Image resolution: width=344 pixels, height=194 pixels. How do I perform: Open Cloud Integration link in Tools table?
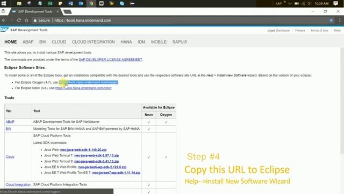click(18, 184)
